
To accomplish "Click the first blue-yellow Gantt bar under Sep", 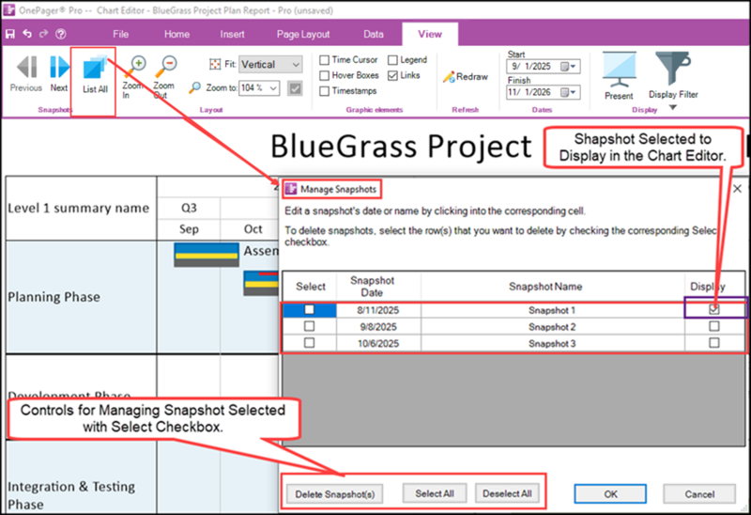I will pos(207,255).
